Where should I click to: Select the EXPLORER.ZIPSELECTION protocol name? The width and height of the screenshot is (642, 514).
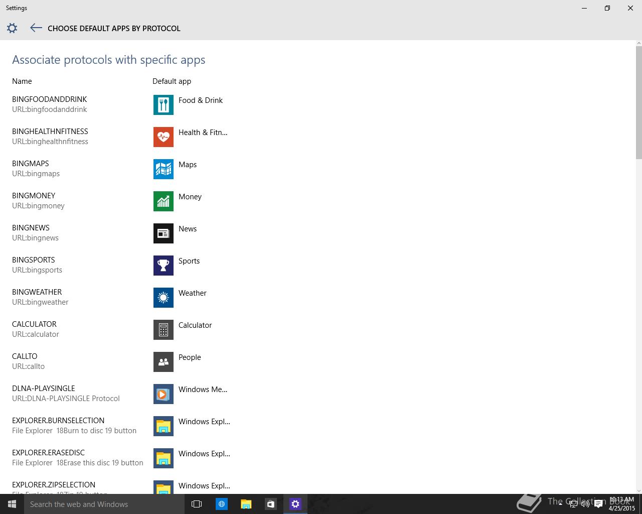[54, 485]
